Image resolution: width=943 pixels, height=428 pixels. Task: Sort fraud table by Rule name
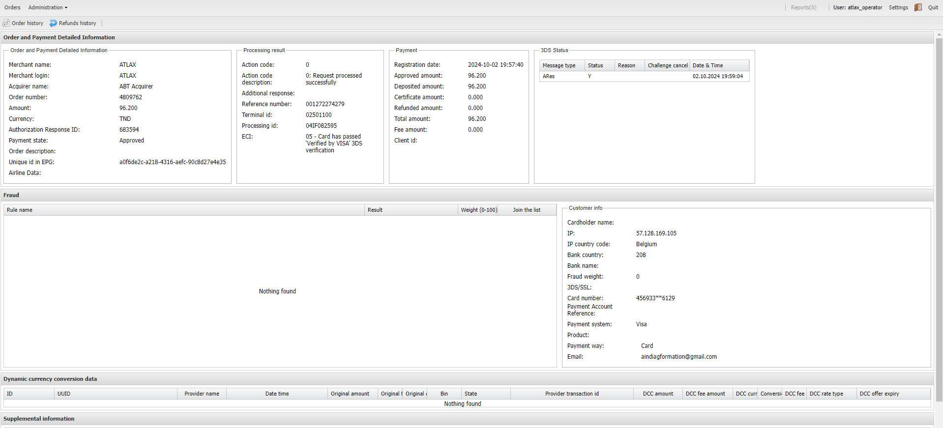(20, 210)
